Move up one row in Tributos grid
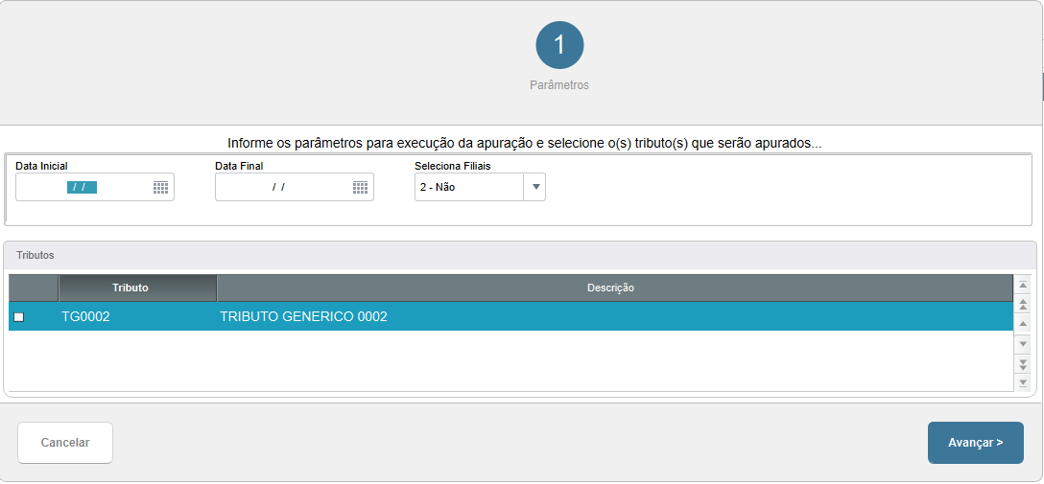This screenshot has width=1044, height=484. click(x=1023, y=324)
